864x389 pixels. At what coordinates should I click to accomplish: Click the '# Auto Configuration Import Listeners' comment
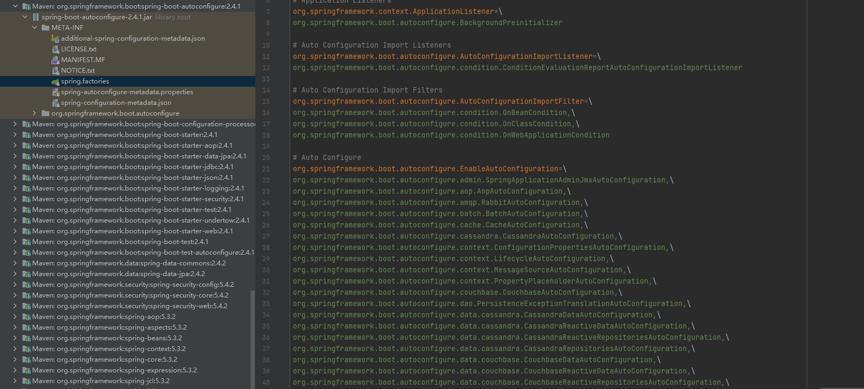372,45
